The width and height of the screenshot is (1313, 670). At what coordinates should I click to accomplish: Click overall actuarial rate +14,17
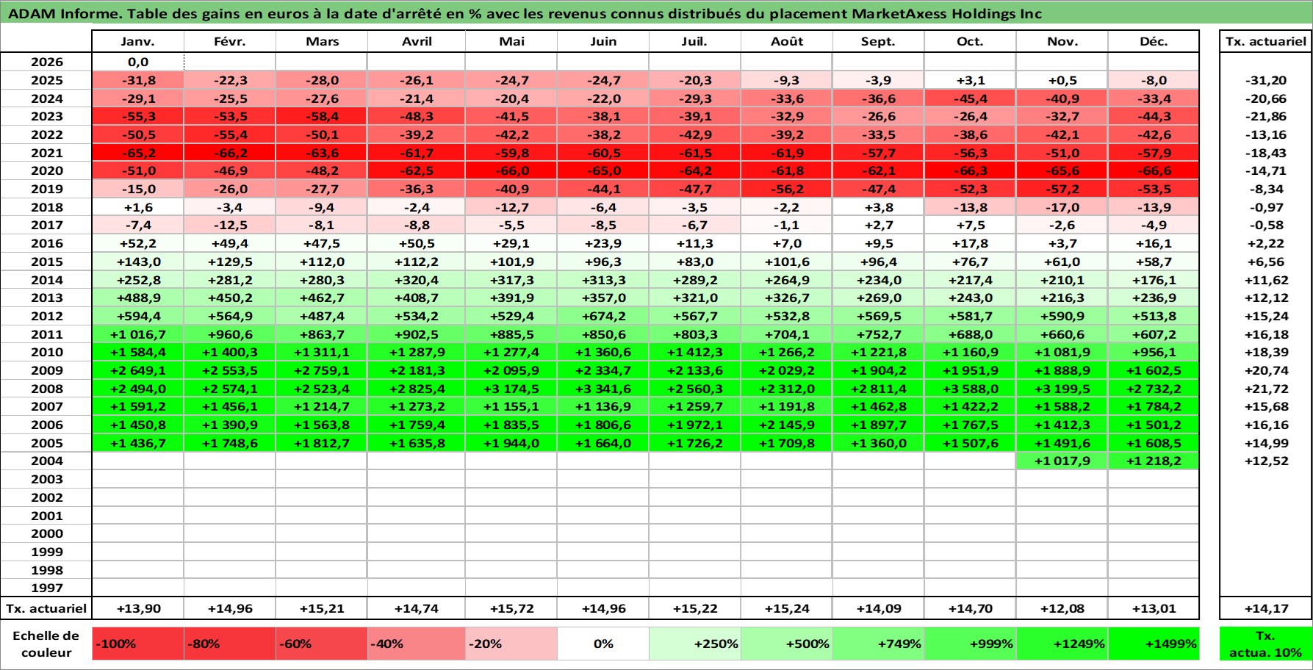[x=1266, y=608]
